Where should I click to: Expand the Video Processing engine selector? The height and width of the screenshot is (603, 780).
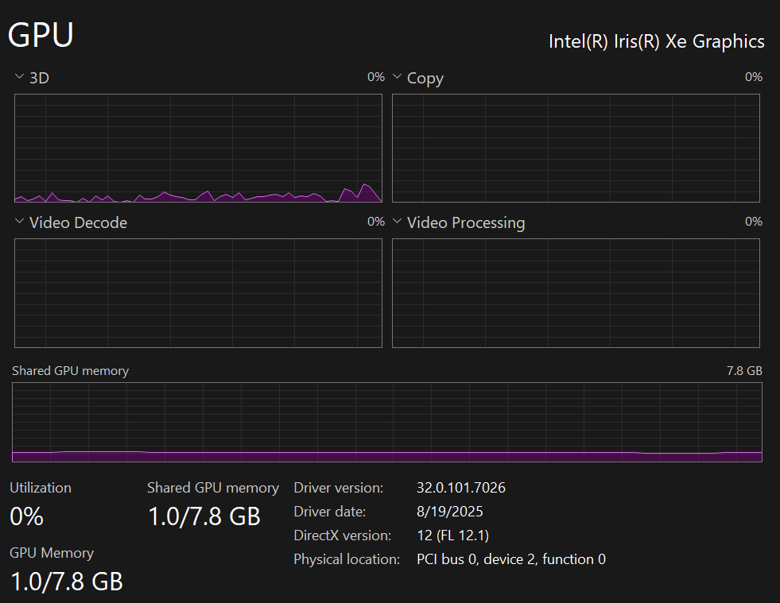point(397,222)
